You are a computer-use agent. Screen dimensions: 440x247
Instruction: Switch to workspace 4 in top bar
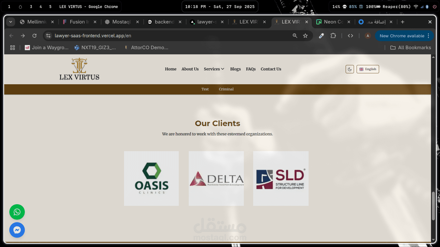coord(41,6)
